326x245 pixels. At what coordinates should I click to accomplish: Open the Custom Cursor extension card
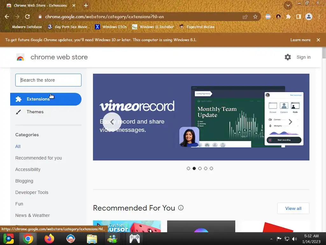coord(127,226)
